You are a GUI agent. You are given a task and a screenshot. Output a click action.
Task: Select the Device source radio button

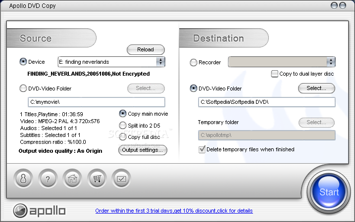coord(23,62)
